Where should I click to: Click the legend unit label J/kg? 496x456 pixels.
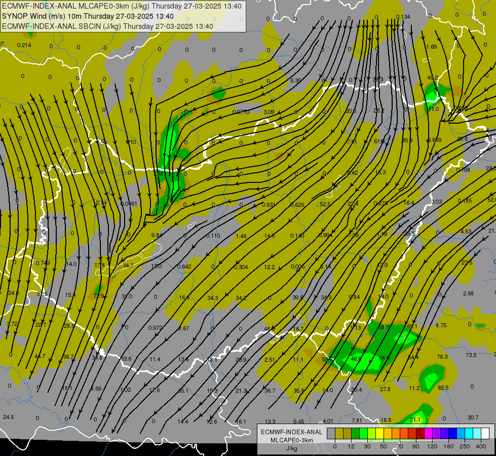291,448
